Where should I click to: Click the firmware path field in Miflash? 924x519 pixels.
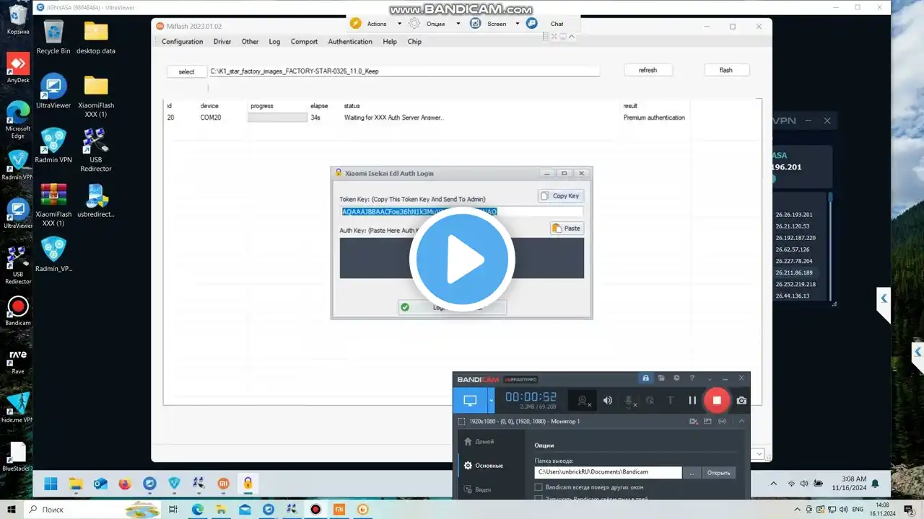click(404, 71)
